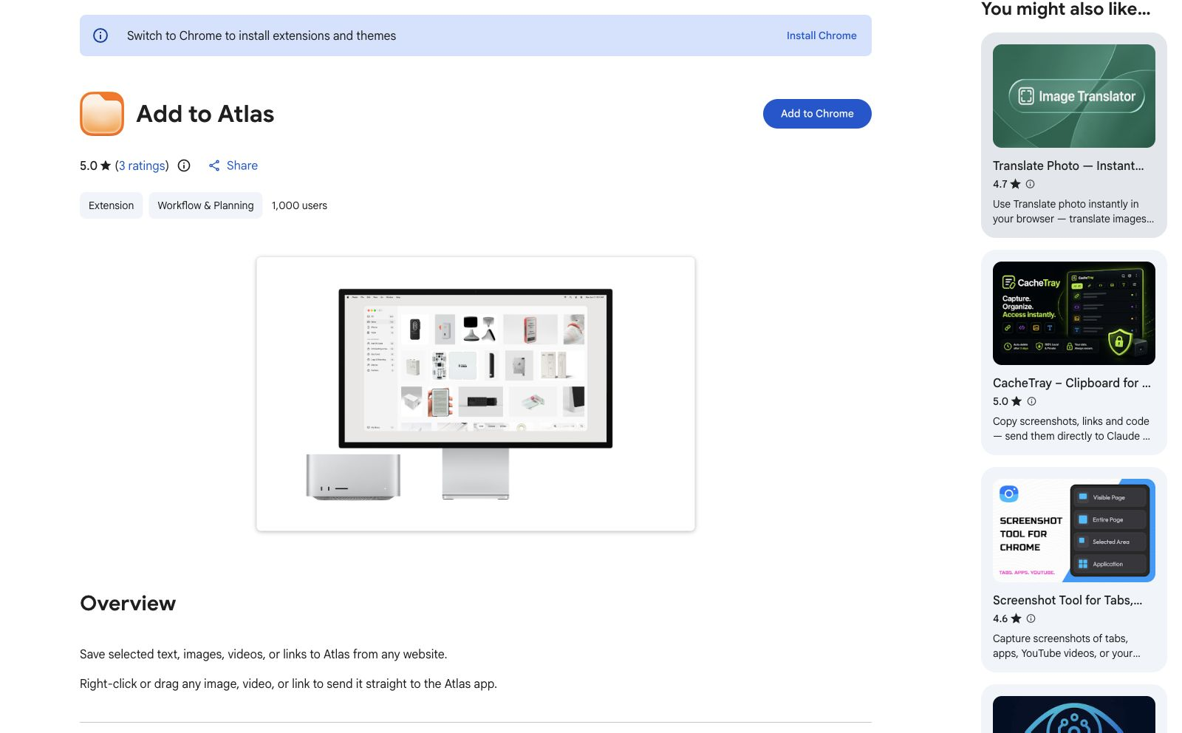This screenshot has width=1182, height=733.
Task: Select the Extension category chip
Action: (112, 205)
